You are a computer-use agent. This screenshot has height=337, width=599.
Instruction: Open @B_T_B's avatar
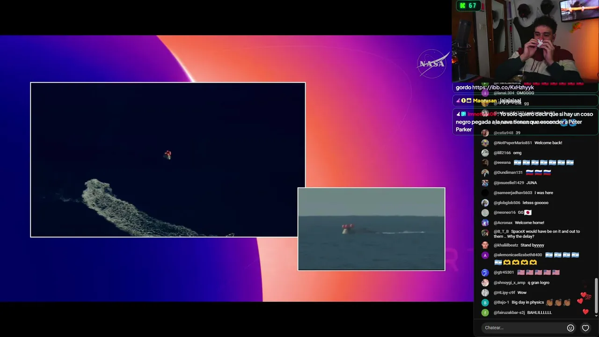point(485,233)
